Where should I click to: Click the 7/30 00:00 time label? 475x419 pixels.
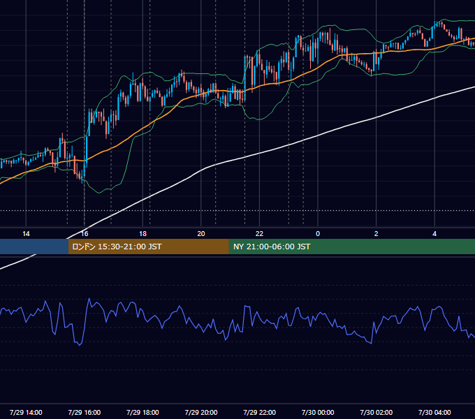click(x=318, y=412)
